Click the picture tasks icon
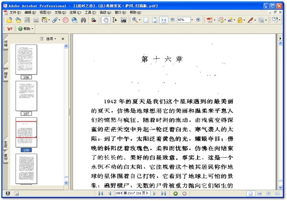The height and width of the screenshot is (201, 287). pos(94,20)
